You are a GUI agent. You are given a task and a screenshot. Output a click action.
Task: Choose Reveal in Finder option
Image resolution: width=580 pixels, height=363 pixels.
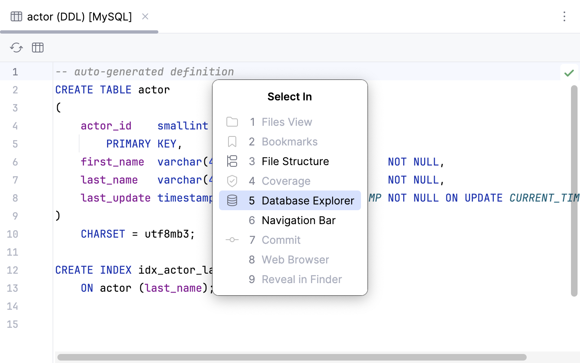pos(301,279)
